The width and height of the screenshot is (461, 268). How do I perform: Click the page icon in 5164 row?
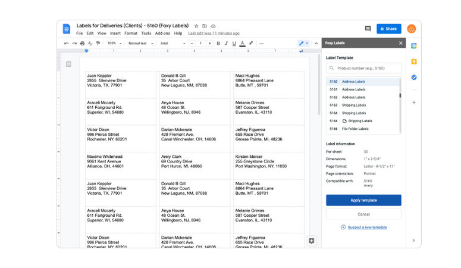344,121
